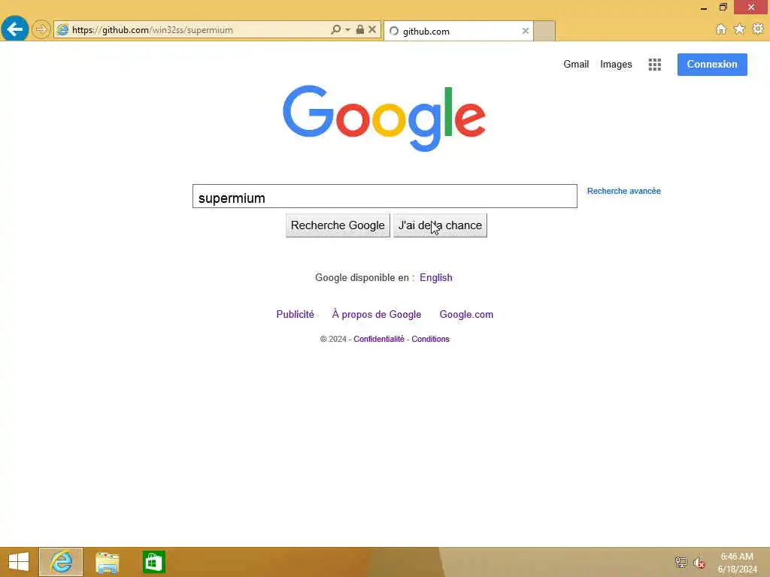Screen dimensions: 770x577
Task: Click the Internet Explorer page icon in address bar
Action: tap(62, 30)
